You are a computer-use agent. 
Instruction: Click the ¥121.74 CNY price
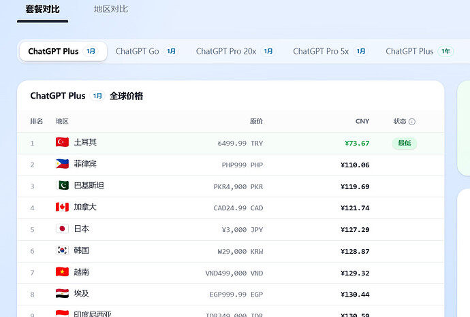click(355, 208)
